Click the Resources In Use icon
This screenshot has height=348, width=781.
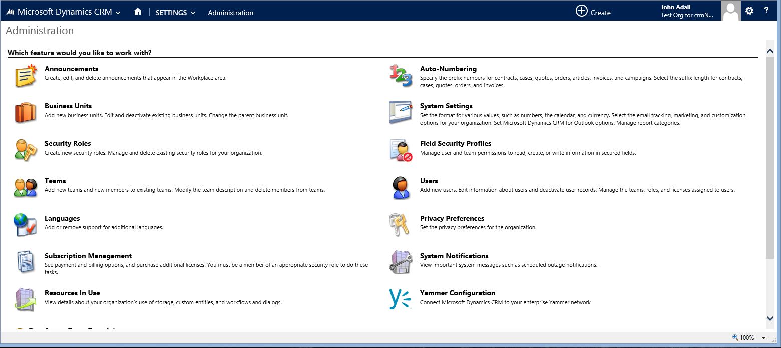coord(26,299)
